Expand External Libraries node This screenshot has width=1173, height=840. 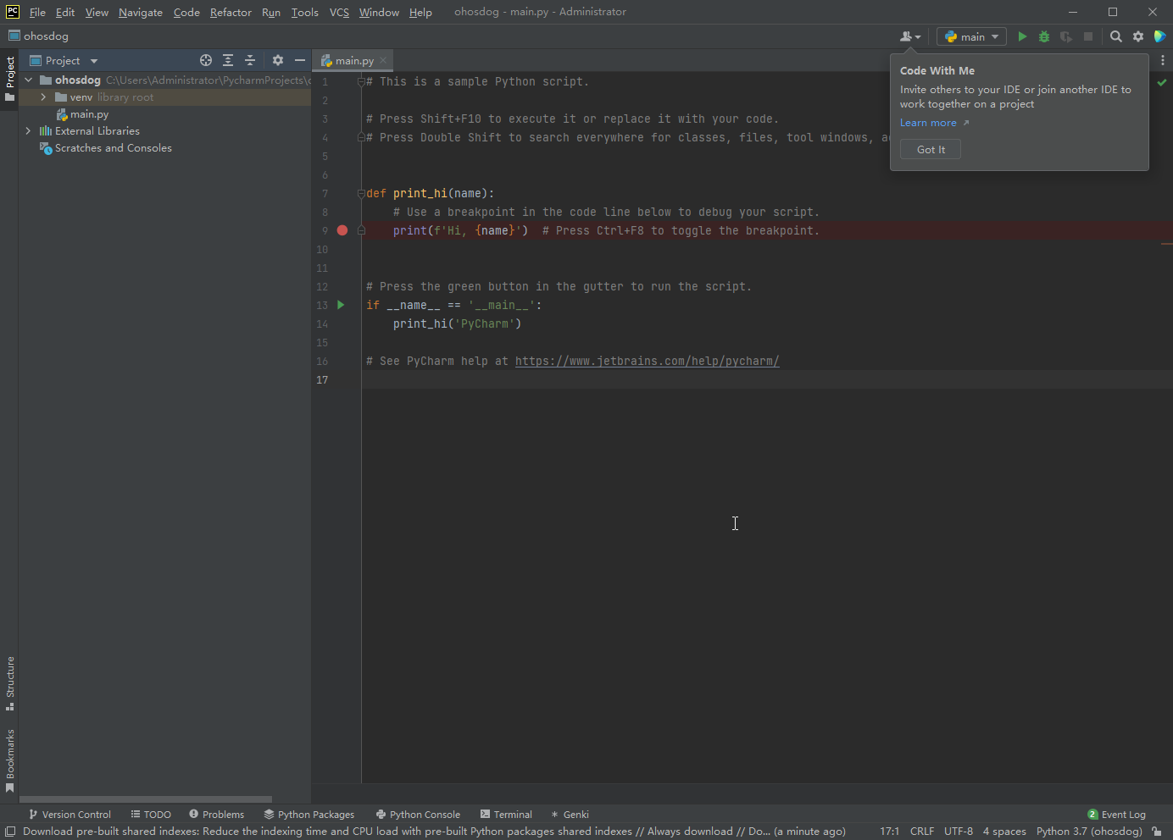pyautogui.click(x=29, y=131)
